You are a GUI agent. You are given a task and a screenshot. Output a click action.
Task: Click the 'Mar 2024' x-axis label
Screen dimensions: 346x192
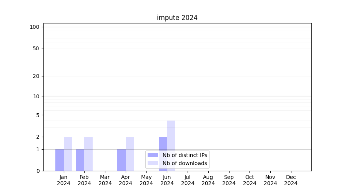tap(105, 180)
